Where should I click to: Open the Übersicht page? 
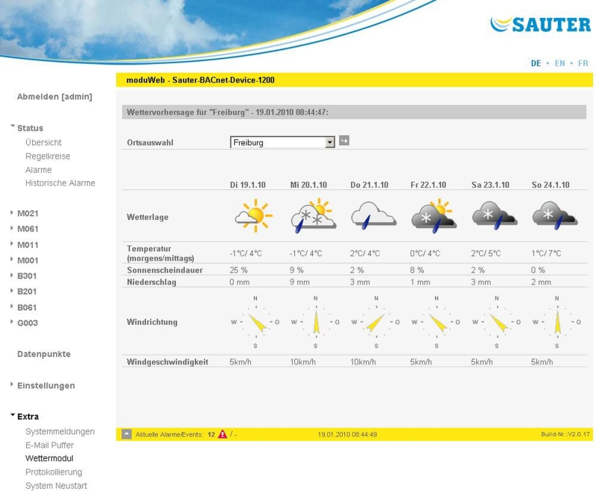(x=43, y=142)
